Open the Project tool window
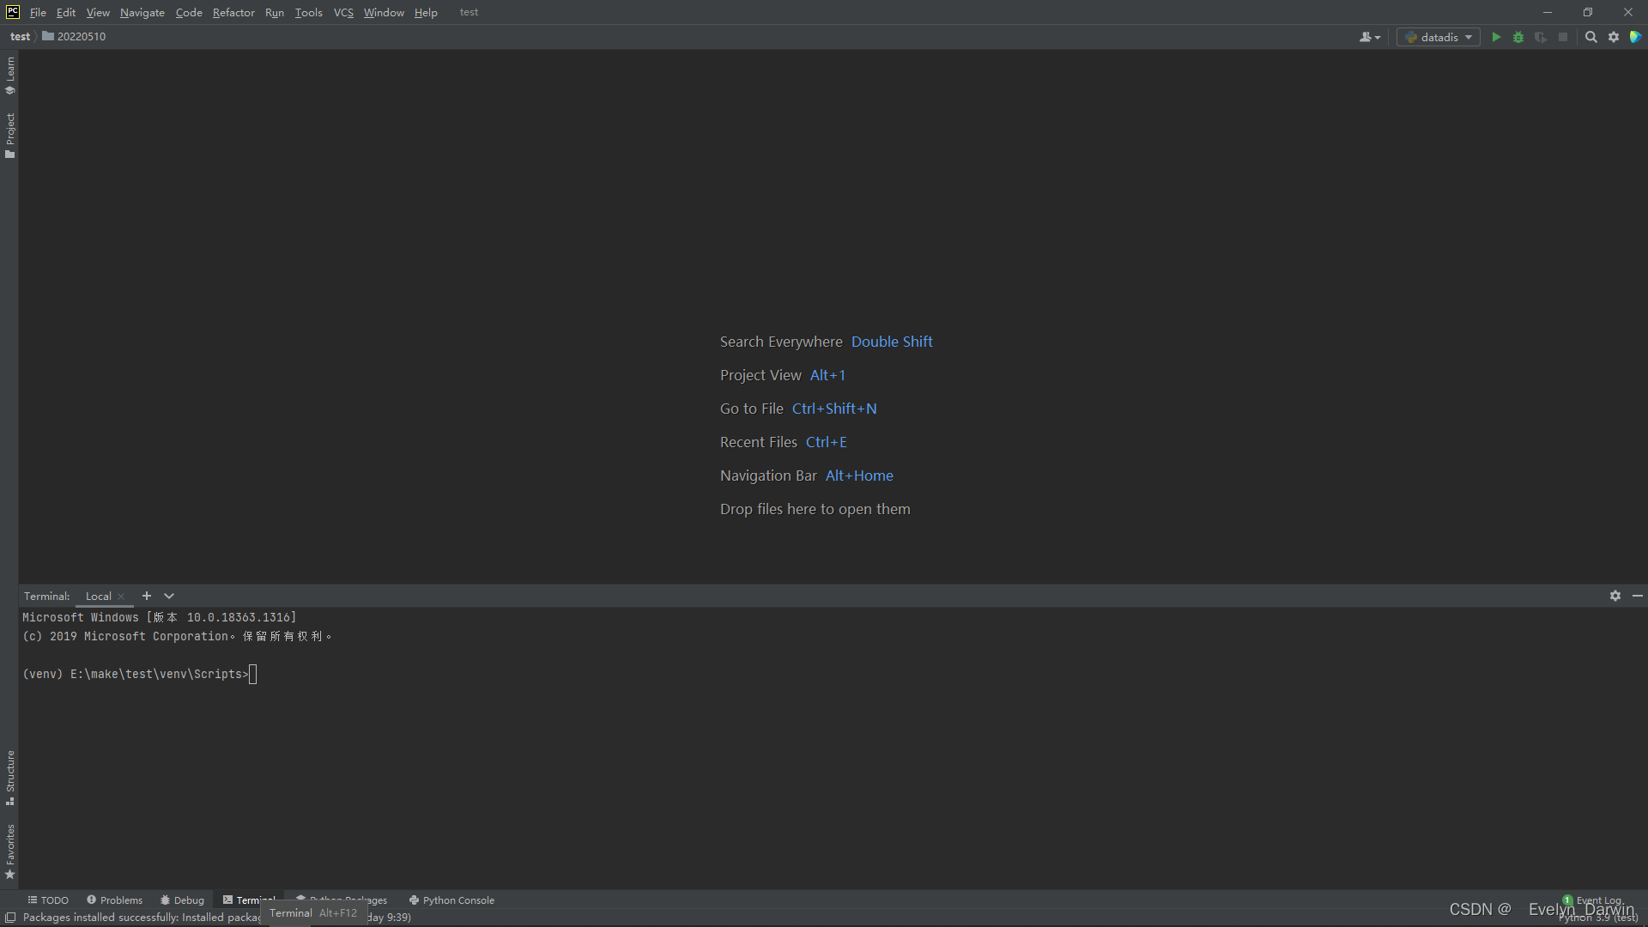1648x927 pixels. coord(9,136)
